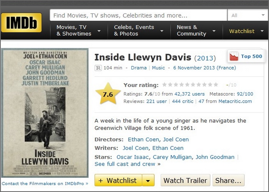The image size is (269, 192).
Task: Click See full cast and crew
Action: click(x=125, y=164)
